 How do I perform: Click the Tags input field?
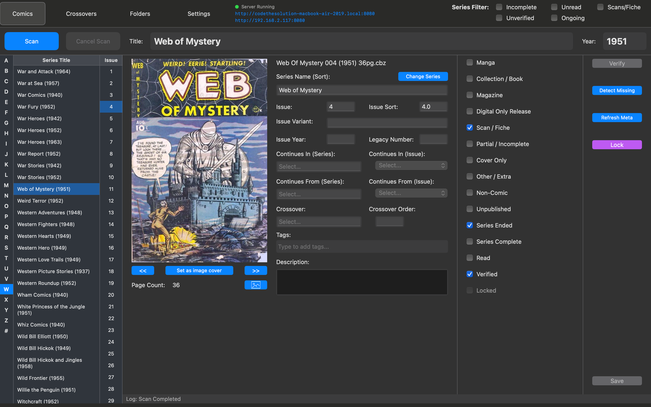pyautogui.click(x=362, y=247)
